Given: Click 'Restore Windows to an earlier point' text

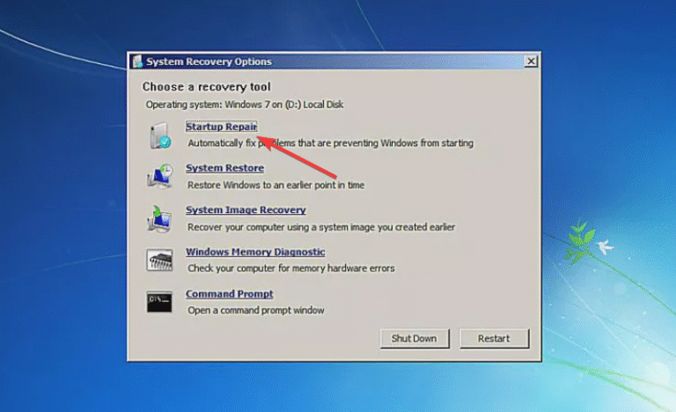Looking at the screenshot, I should click(x=276, y=185).
